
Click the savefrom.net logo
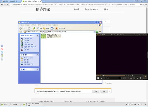point(43,9)
